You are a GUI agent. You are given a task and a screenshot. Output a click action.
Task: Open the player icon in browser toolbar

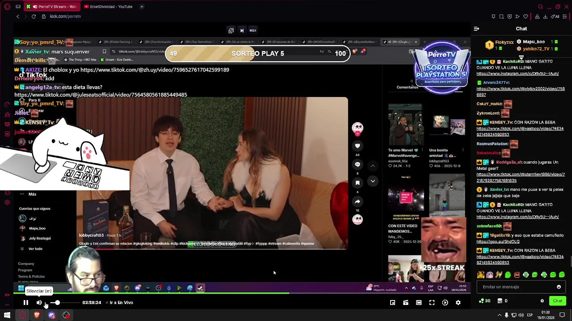[517, 16]
